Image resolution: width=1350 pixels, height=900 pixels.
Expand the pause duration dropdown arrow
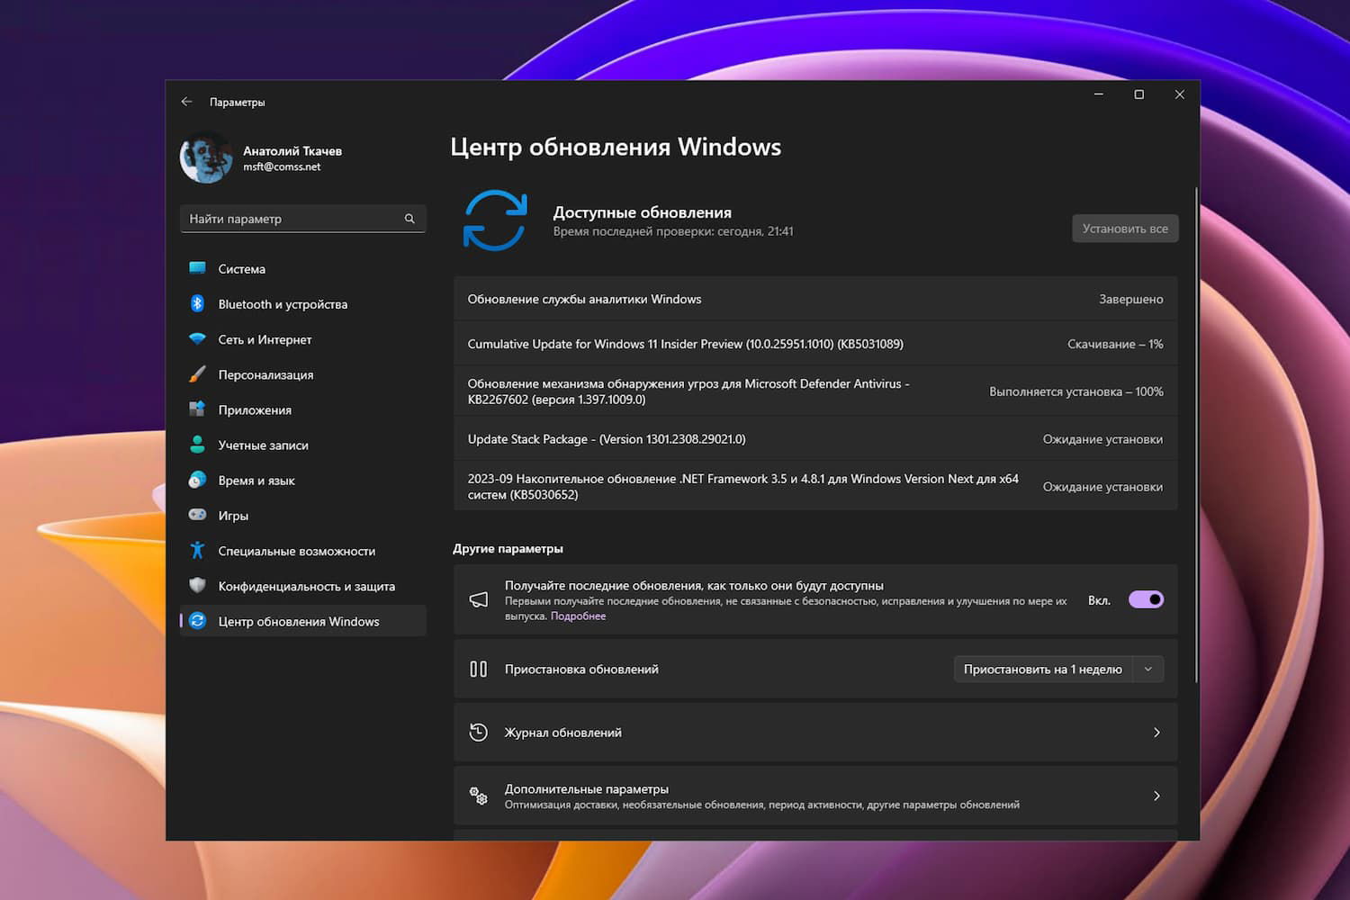1147,669
